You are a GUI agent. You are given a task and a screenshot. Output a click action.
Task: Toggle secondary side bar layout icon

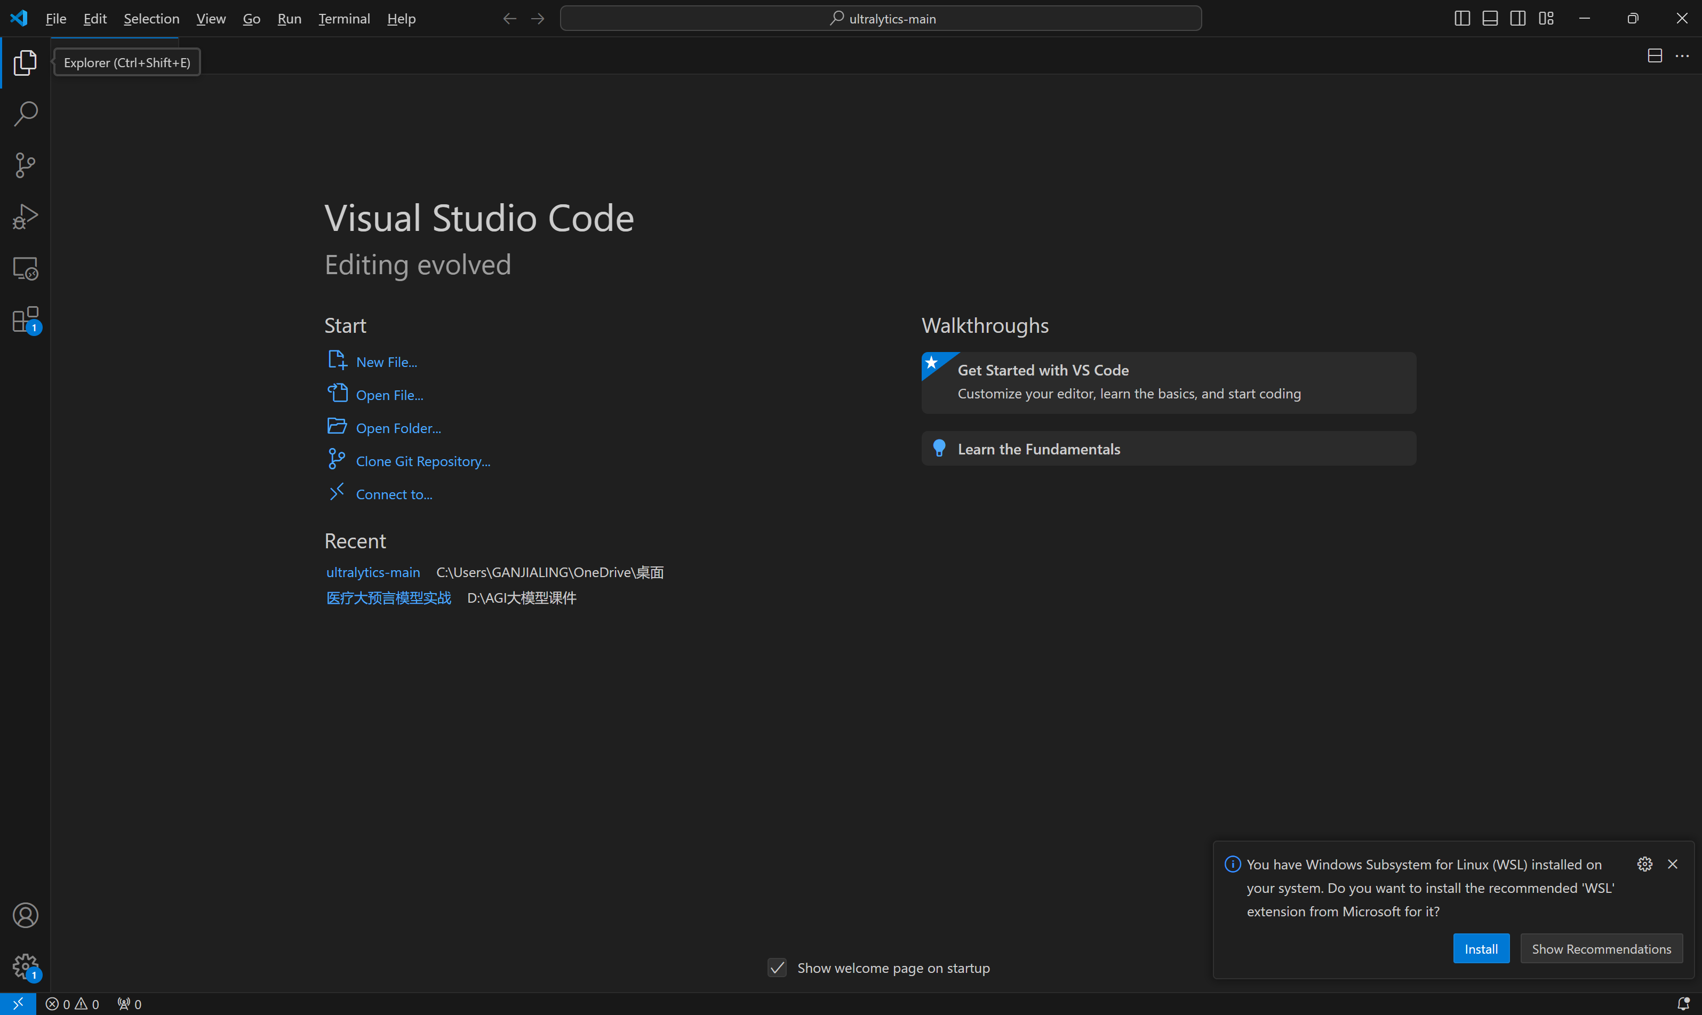[x=1518, y=19]
